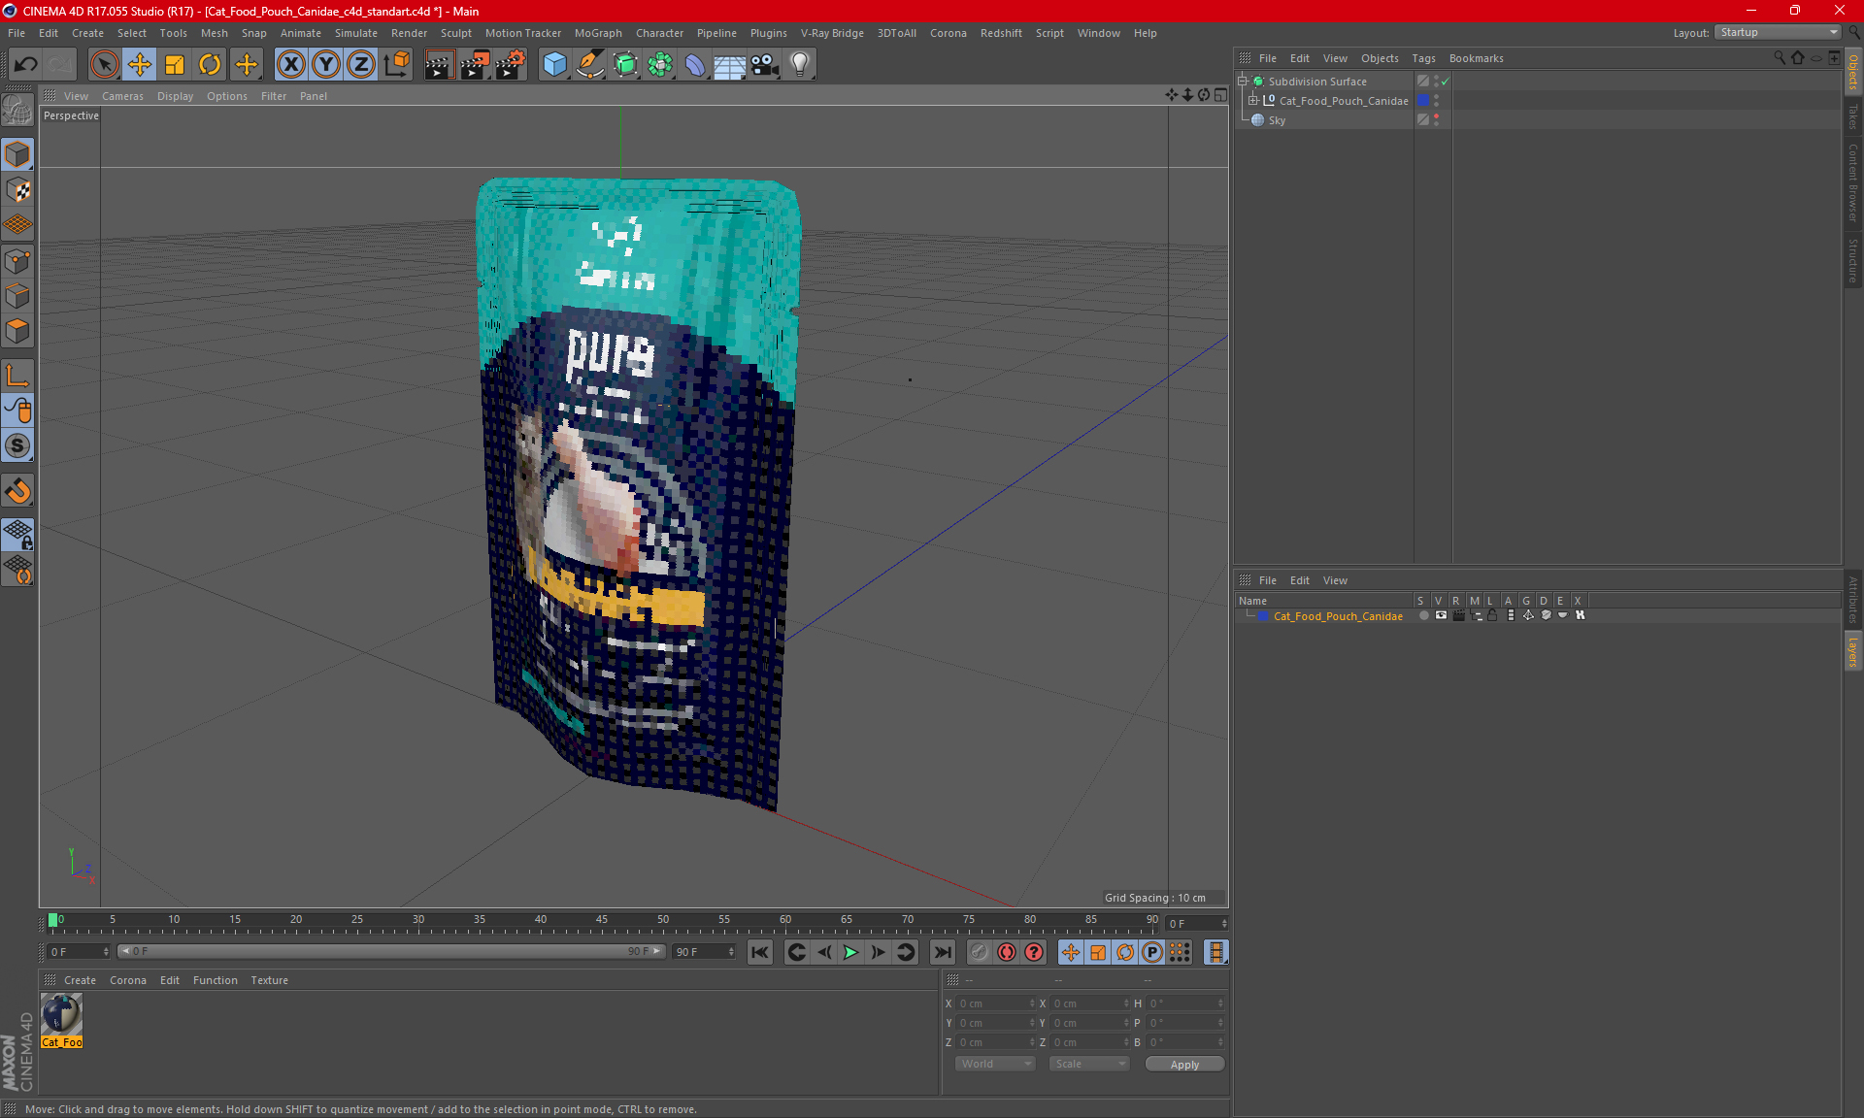Add a Floor environment object
The image size is (1864, 1118).
pos(730,65)
